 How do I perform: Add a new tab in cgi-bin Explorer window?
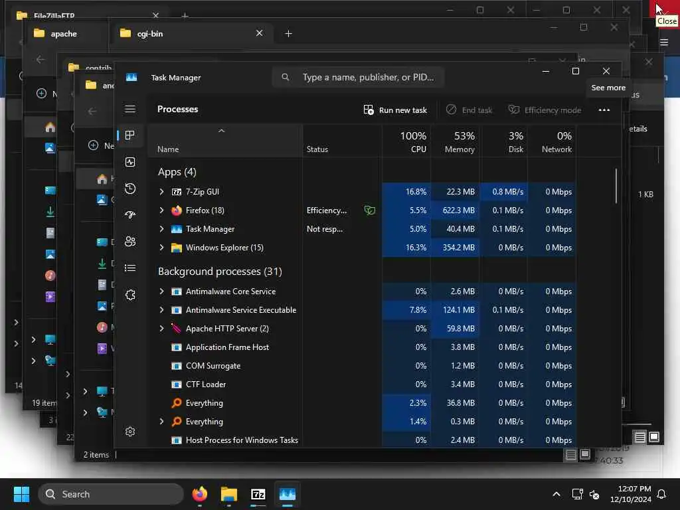coord(288,33)
